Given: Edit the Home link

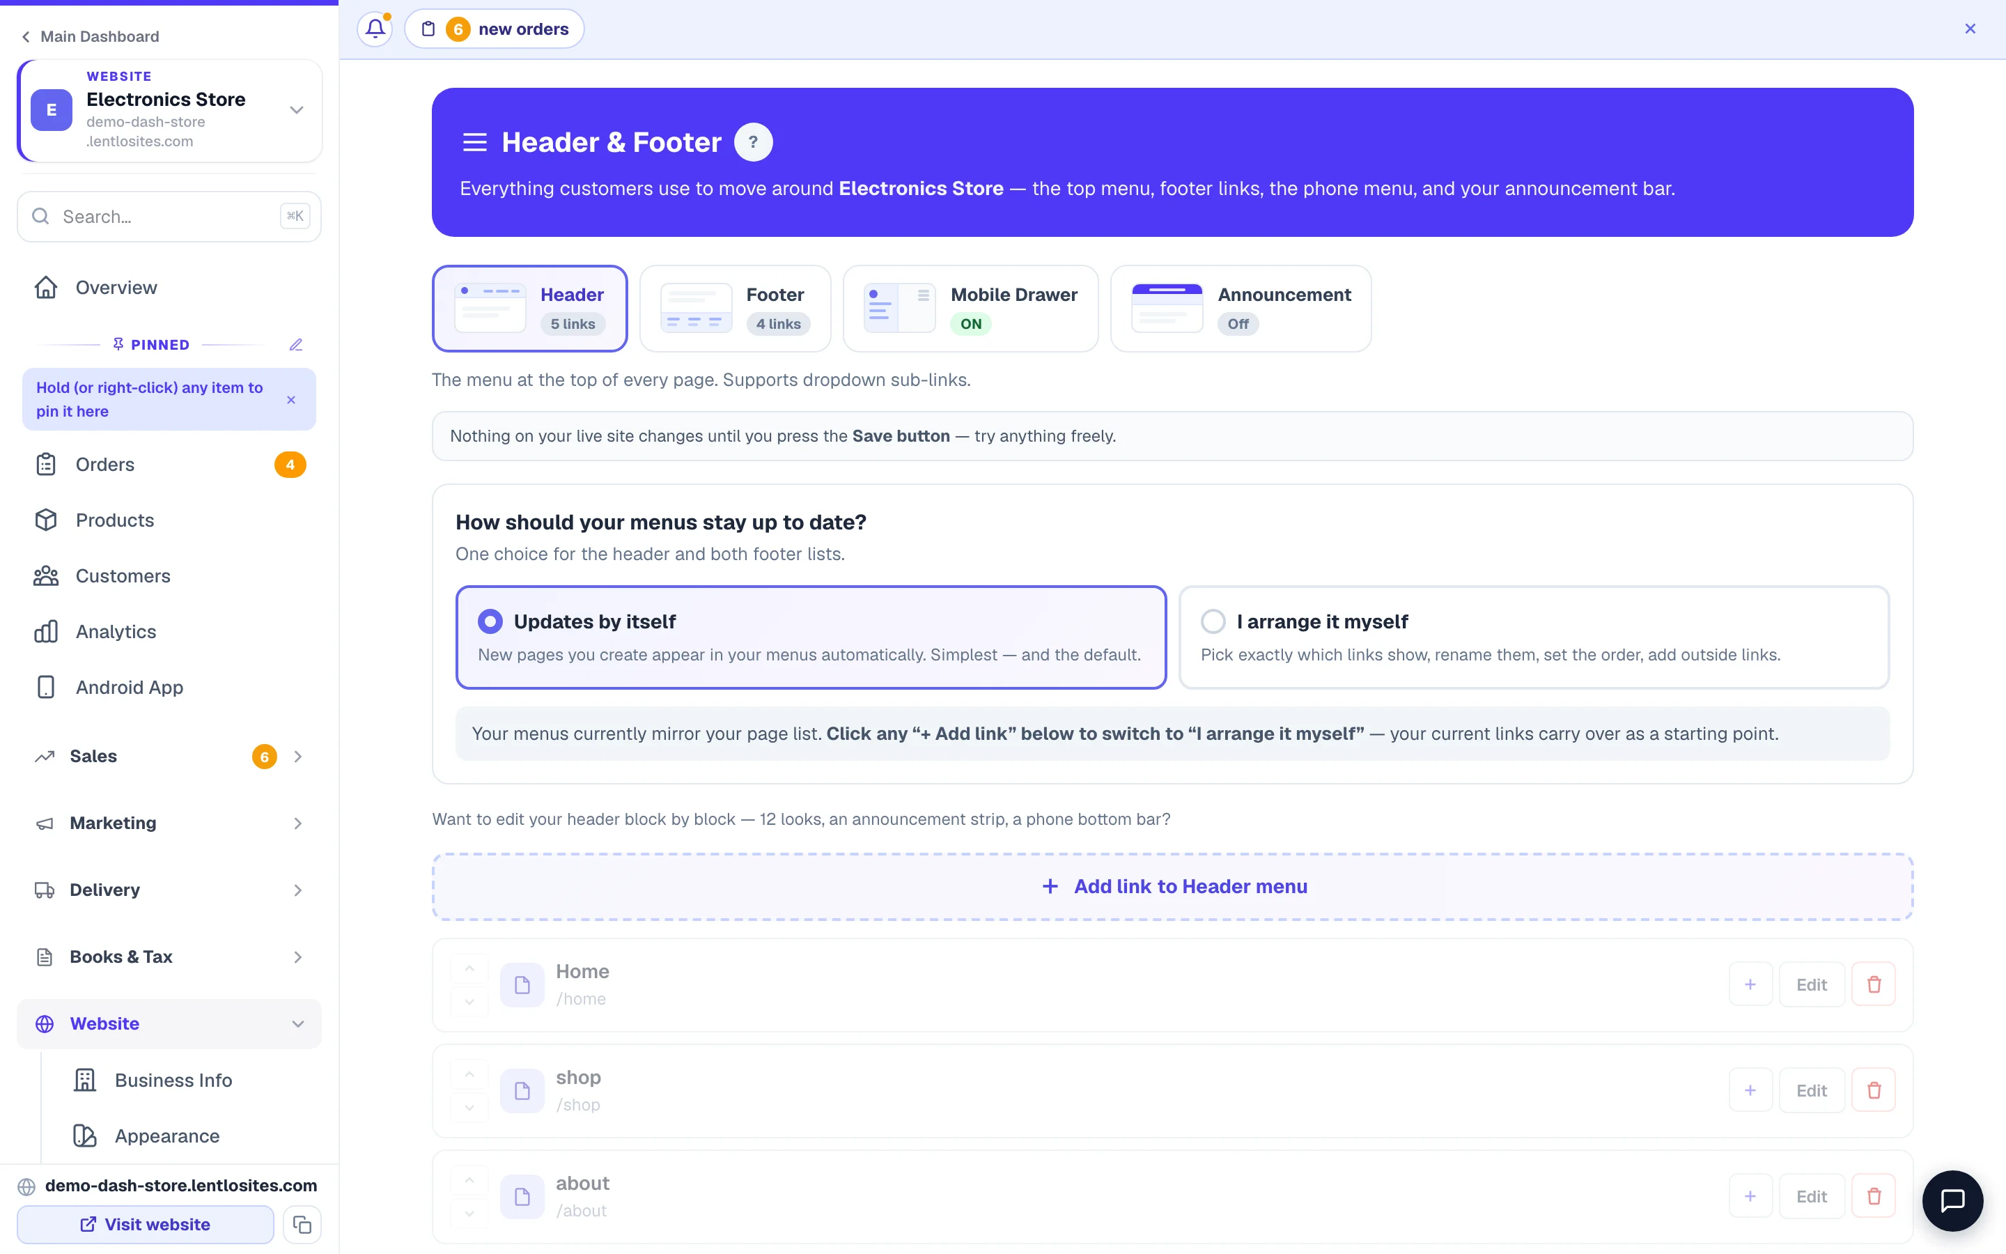Looking at the screenshot, I should click(1812, 984).
